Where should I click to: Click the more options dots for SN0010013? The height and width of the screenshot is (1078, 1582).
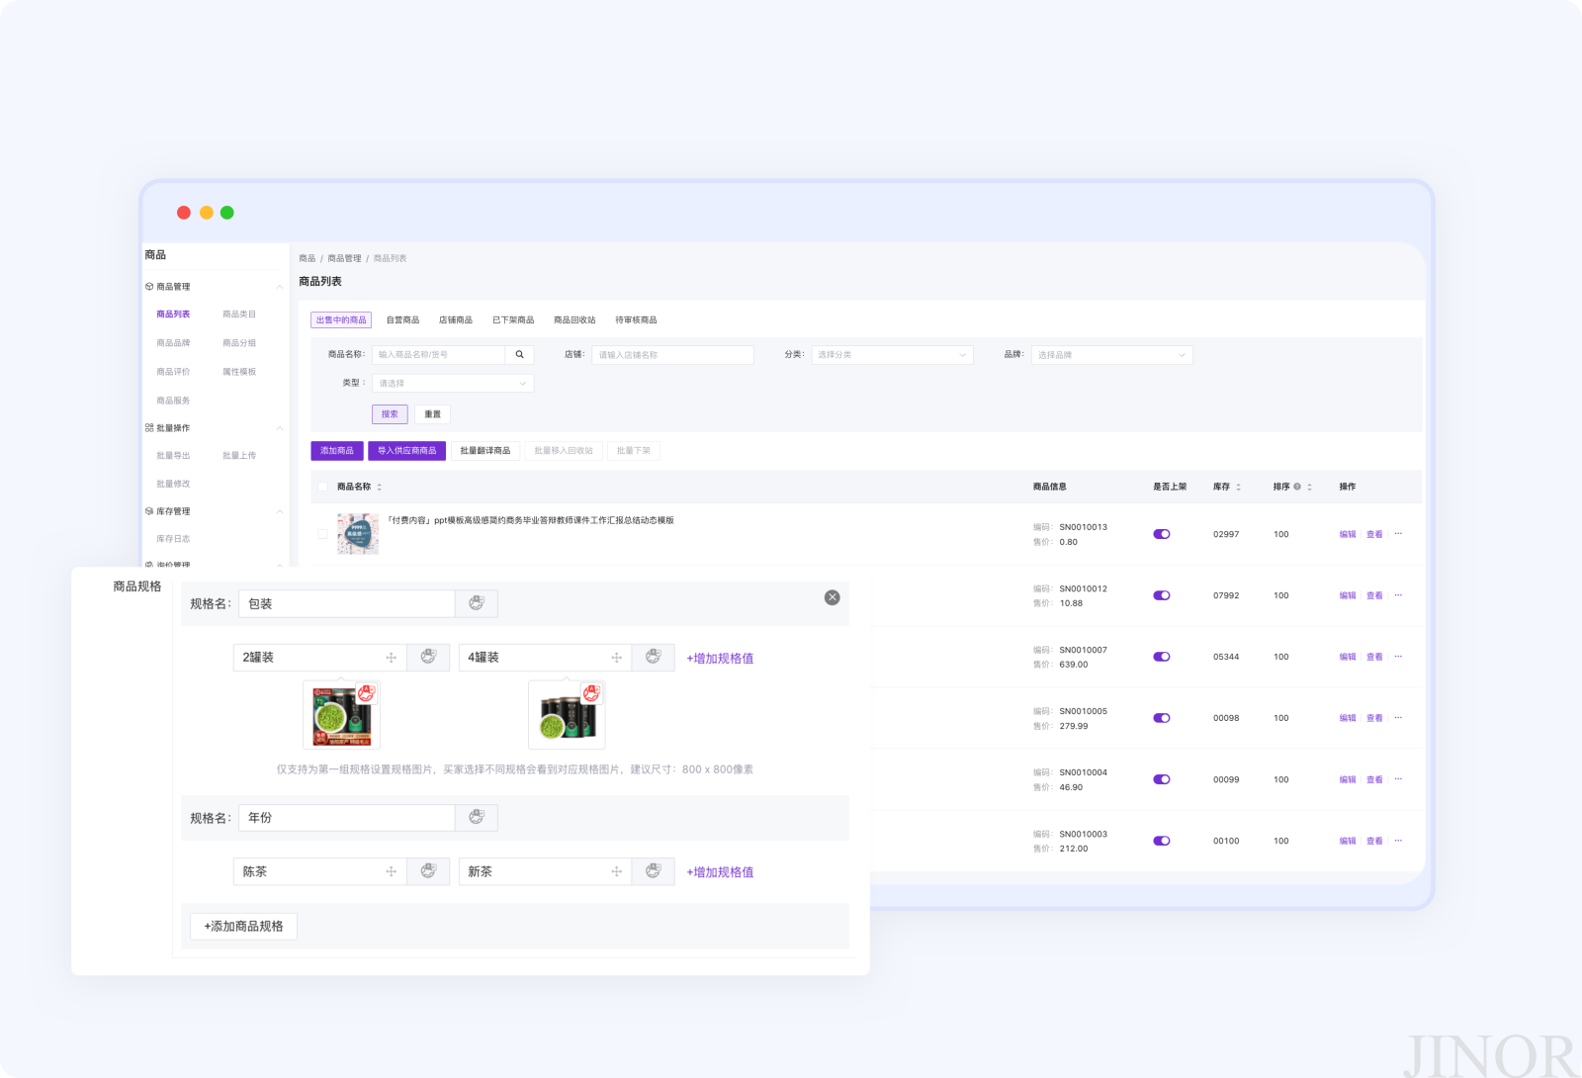tap(1398, 534)
